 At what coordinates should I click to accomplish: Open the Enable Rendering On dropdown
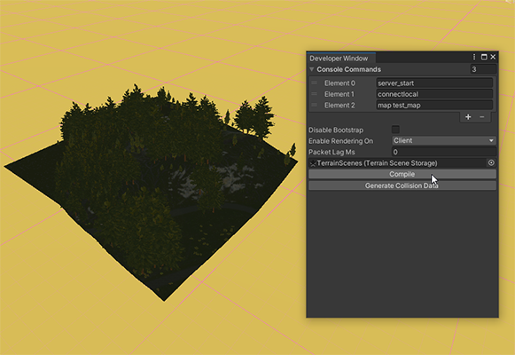click(x=444, y=141)
